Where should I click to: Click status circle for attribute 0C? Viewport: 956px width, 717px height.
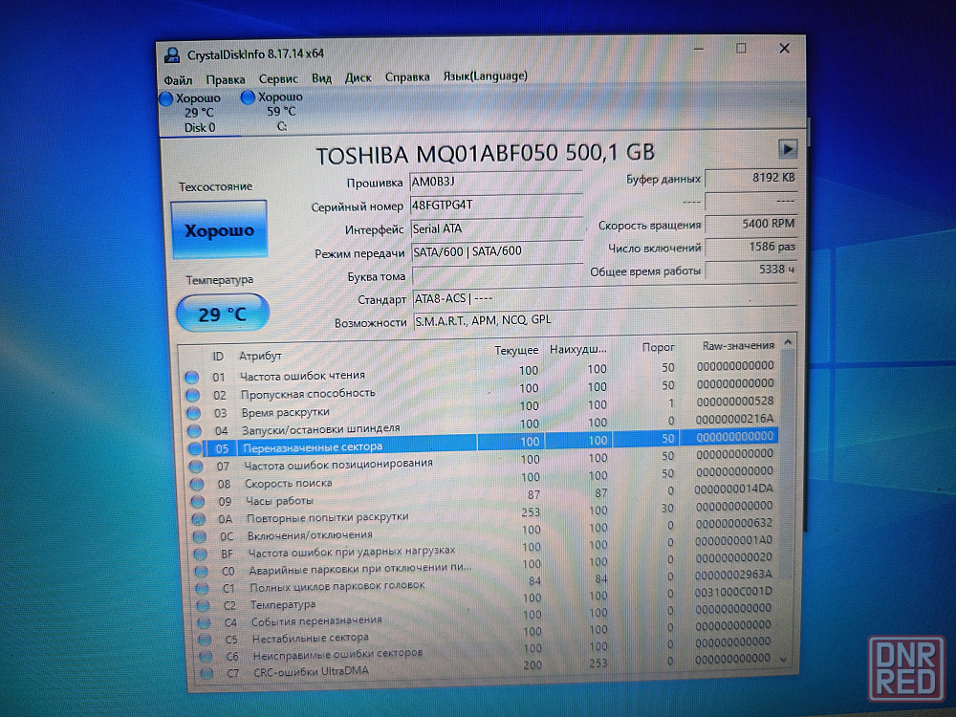pos(200,537)
